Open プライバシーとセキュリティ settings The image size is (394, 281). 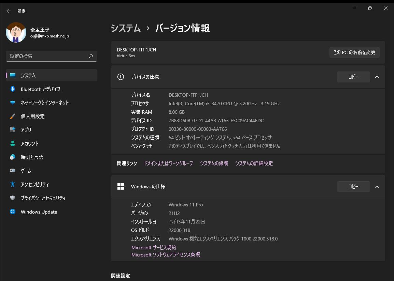click(52, 198)
